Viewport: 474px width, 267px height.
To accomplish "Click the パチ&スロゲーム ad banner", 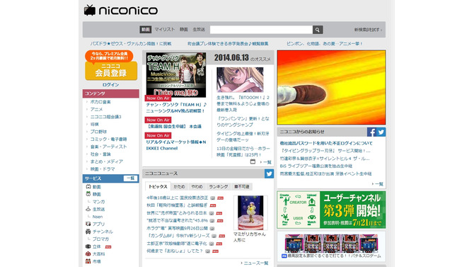I will tap(331, 246).
